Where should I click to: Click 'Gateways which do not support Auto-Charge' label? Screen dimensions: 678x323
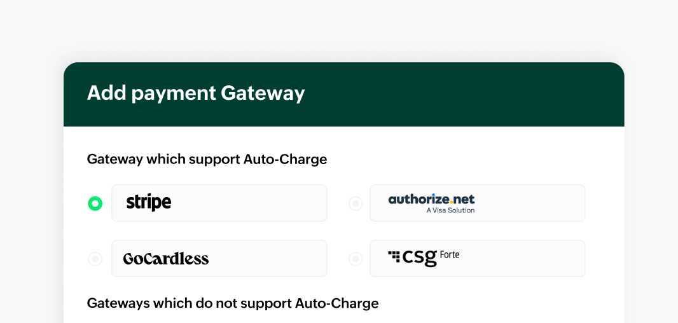pyautogui.click(x=233, y=303)
